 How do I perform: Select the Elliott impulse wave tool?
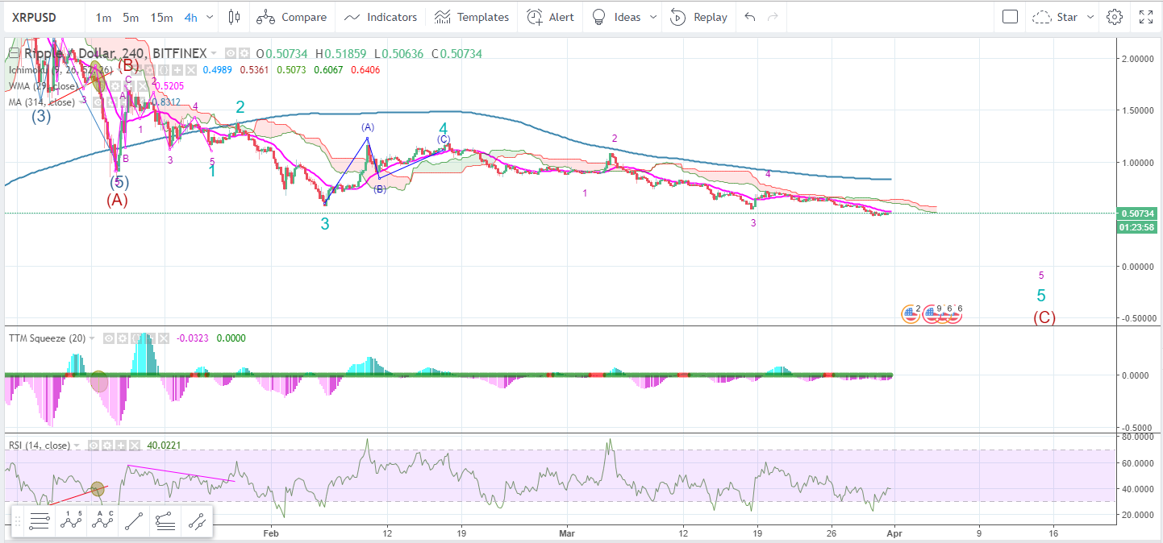[x=70, y=521]
